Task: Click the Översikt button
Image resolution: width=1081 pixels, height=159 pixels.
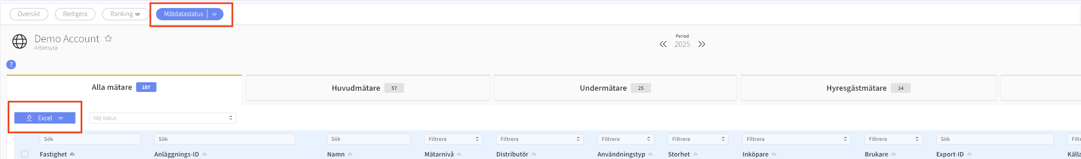Action: point(29,14)
